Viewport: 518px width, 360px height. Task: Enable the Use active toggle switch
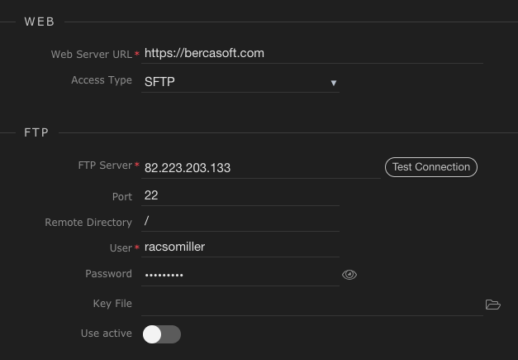pyautogui.click(x=161, y=334)
